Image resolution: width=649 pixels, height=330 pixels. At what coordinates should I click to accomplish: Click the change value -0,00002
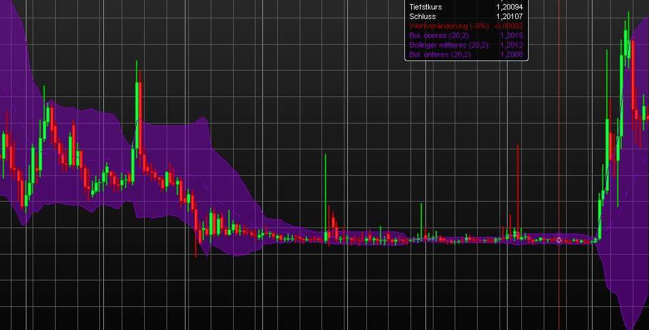tap(508, 26)
